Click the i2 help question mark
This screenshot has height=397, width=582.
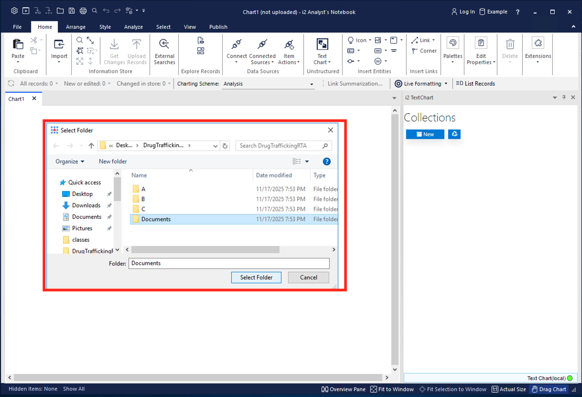click(x=518, y=12)
